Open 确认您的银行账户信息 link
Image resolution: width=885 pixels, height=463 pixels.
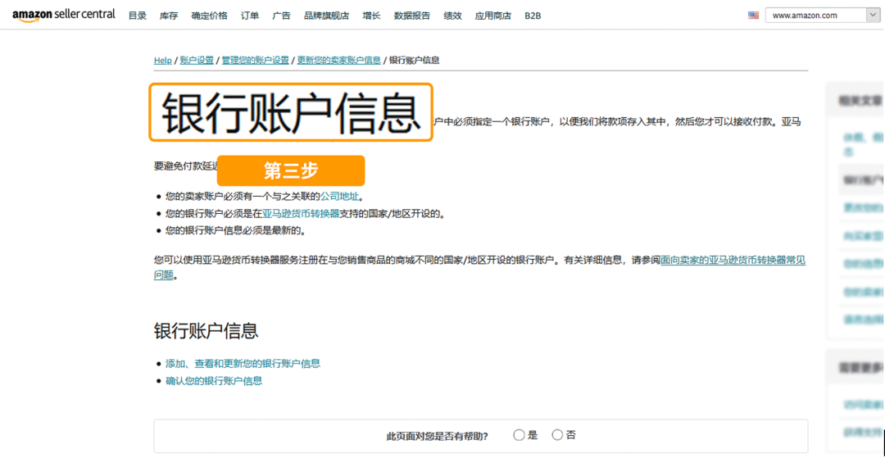214,380
